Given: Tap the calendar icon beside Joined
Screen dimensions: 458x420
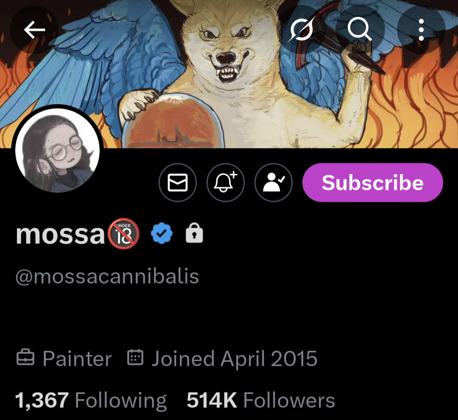Looking at the screenshot, I should tap(135, 357).
